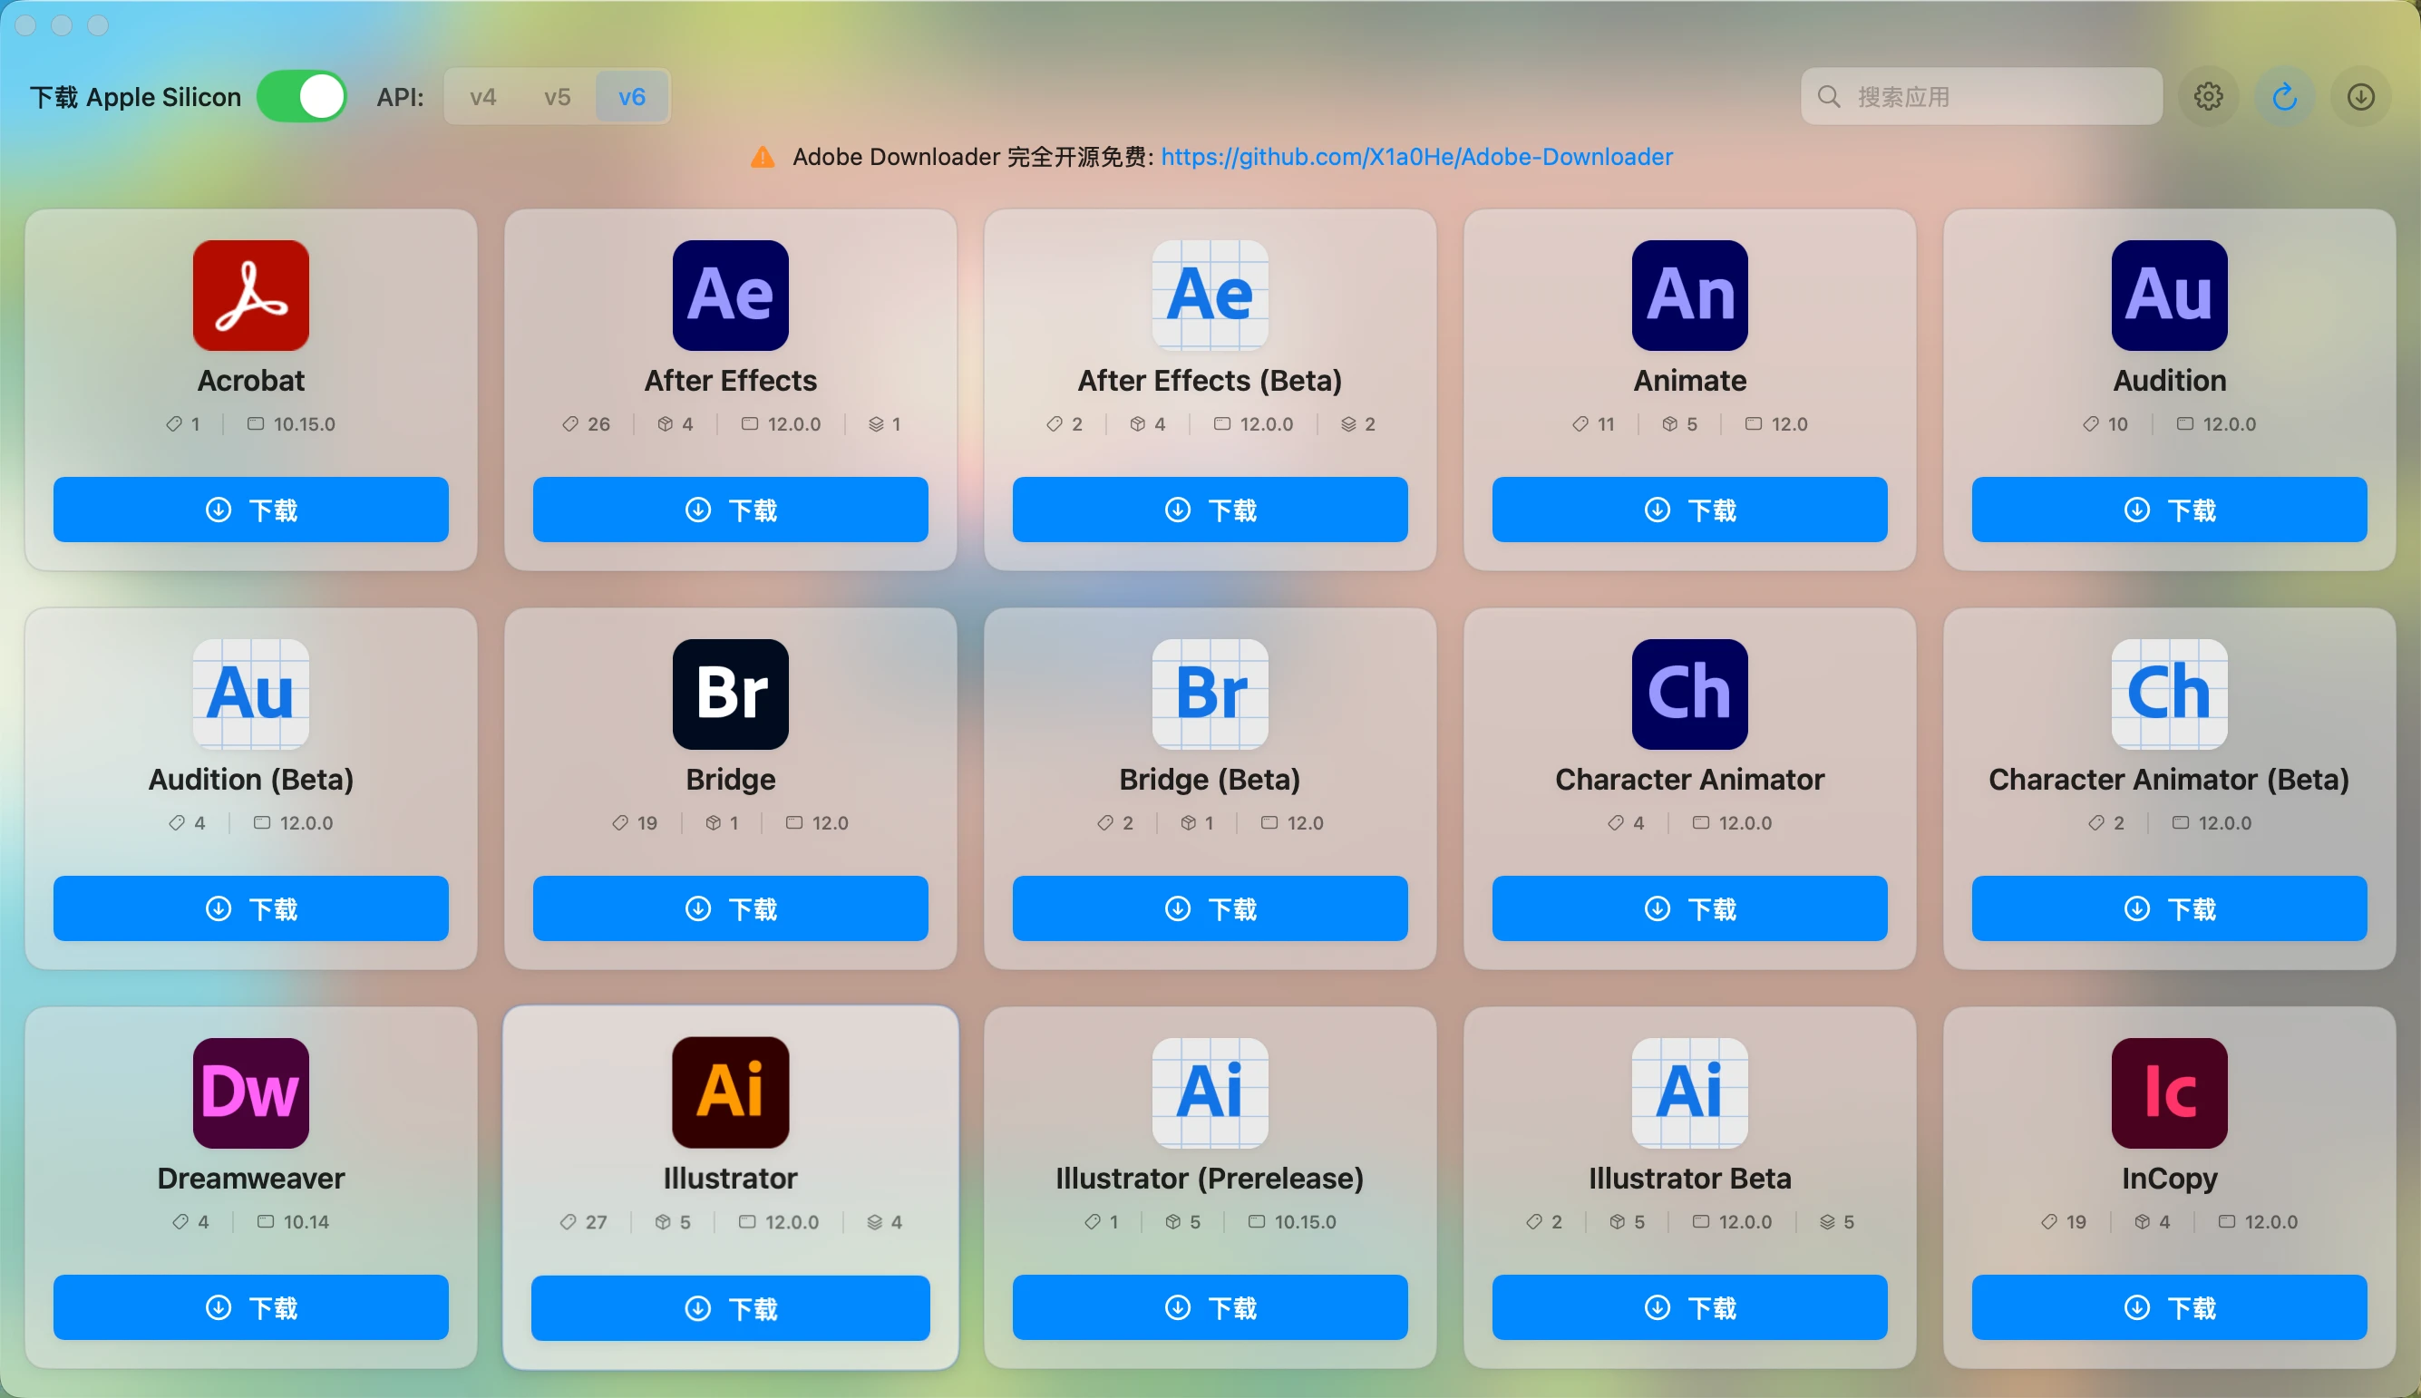Download Audition (Beta)
Image resolution: width=2421 pixels, height=1398 pixels.
(x=250, y=908)
